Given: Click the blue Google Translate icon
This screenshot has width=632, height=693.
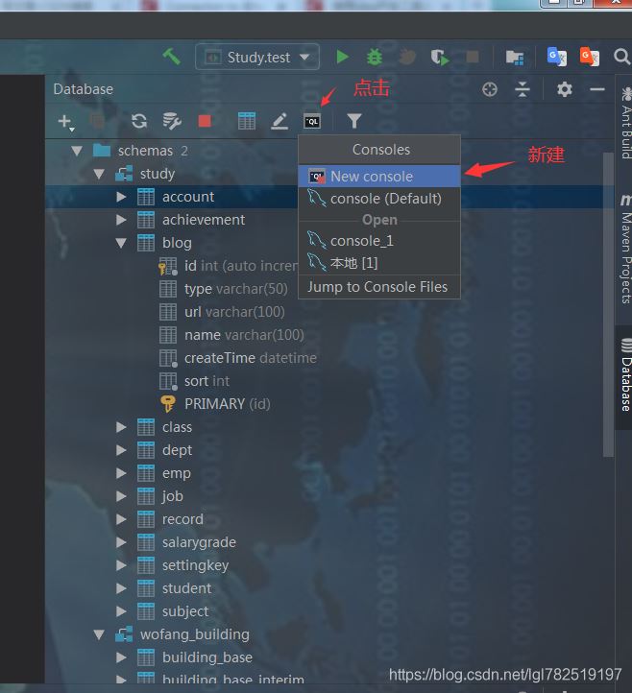Looking at the screenshot, I should [x=556, y=57].
